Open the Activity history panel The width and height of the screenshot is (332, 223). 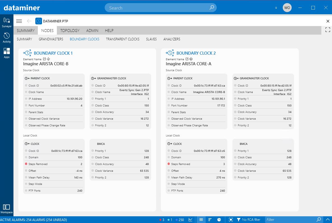coord(6,38)
